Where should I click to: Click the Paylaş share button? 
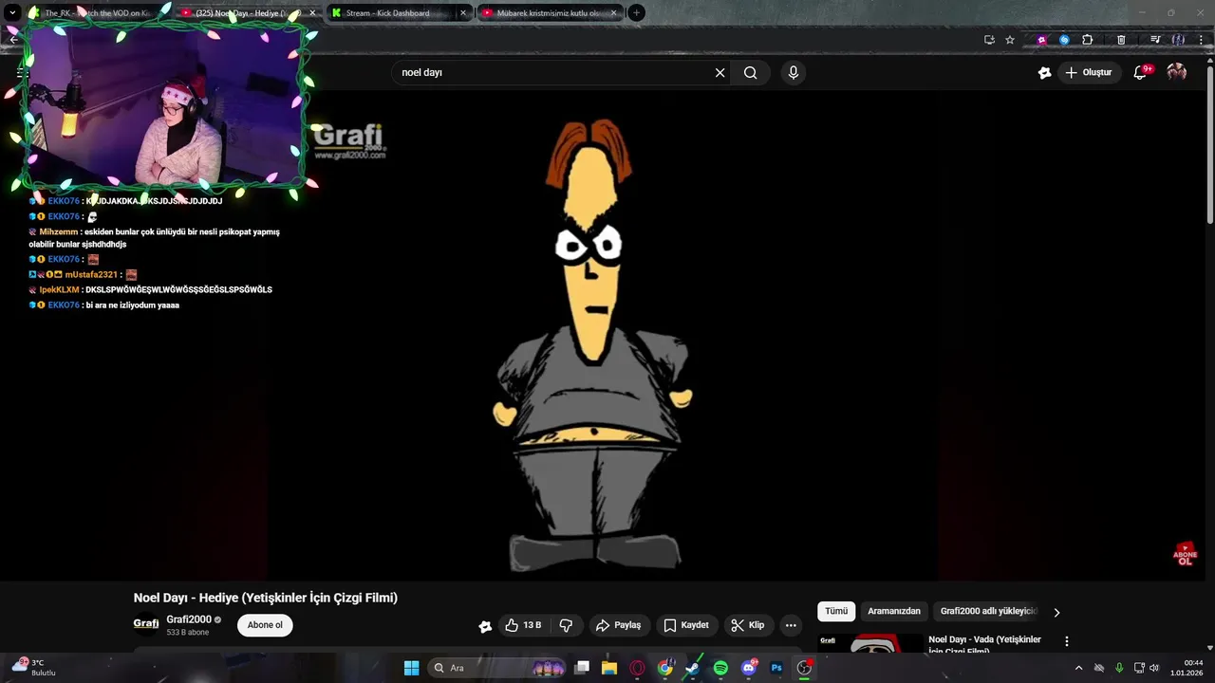pyautogui.click(x=618, y=625)
